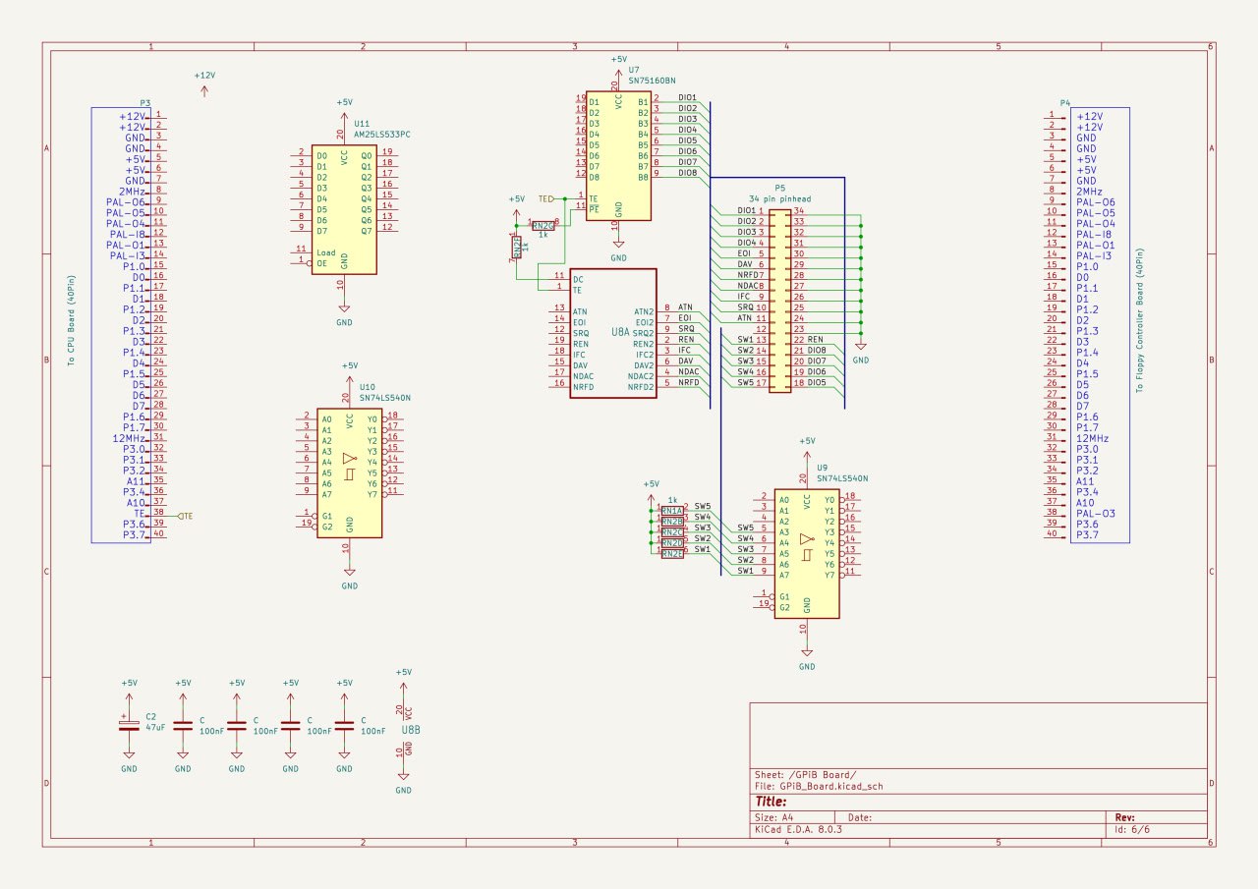Select the U8B power unit symbol
The image size is (1258, 889).
point(403,730)
